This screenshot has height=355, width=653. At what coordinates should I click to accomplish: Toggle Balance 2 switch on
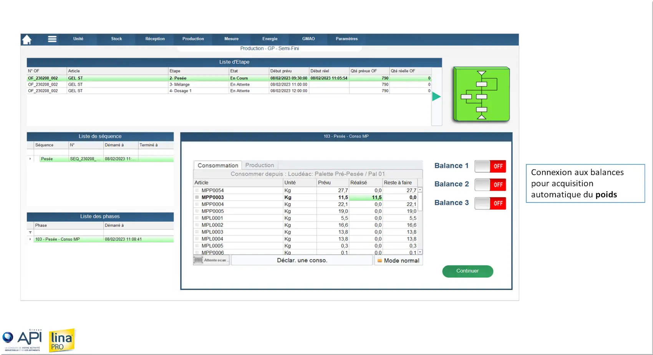(x=490, y=185)
